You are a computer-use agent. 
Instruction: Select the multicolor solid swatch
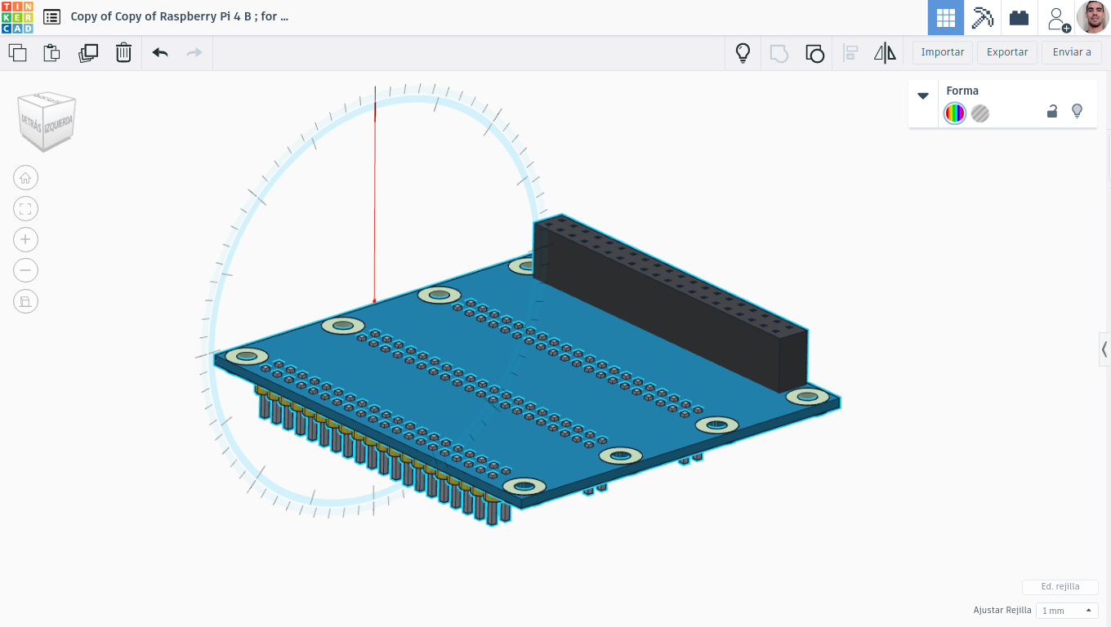(x=955, y=113)
